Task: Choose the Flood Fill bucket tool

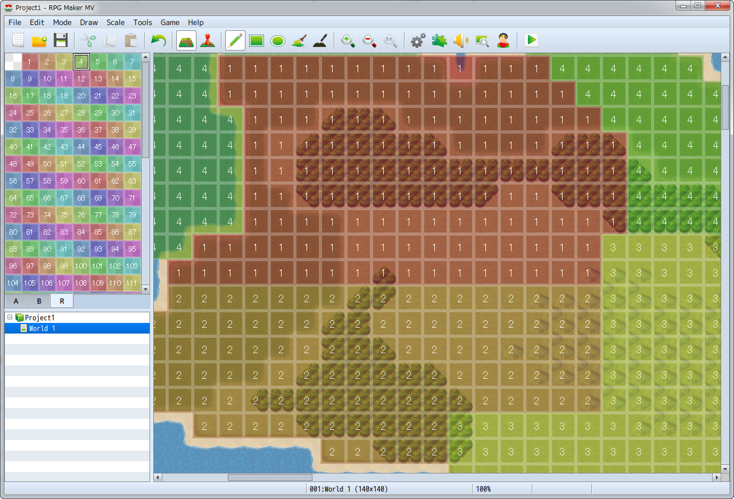Action: 299,40
